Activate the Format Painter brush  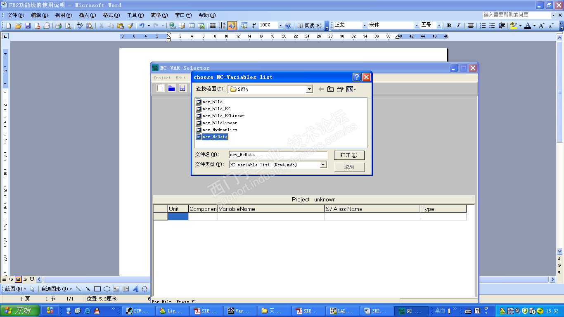pyautogui.click(x=130, y=26)
